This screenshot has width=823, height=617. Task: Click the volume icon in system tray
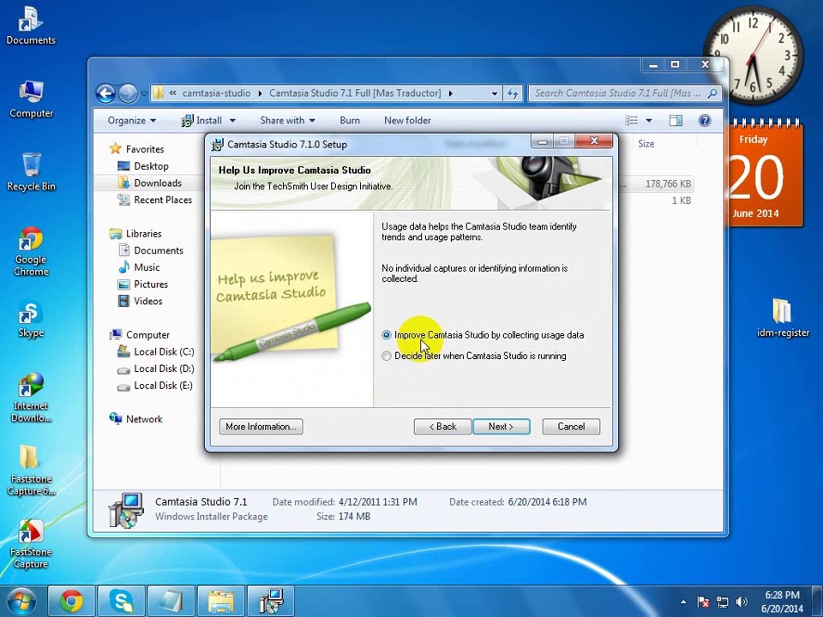tap(742, 602)
